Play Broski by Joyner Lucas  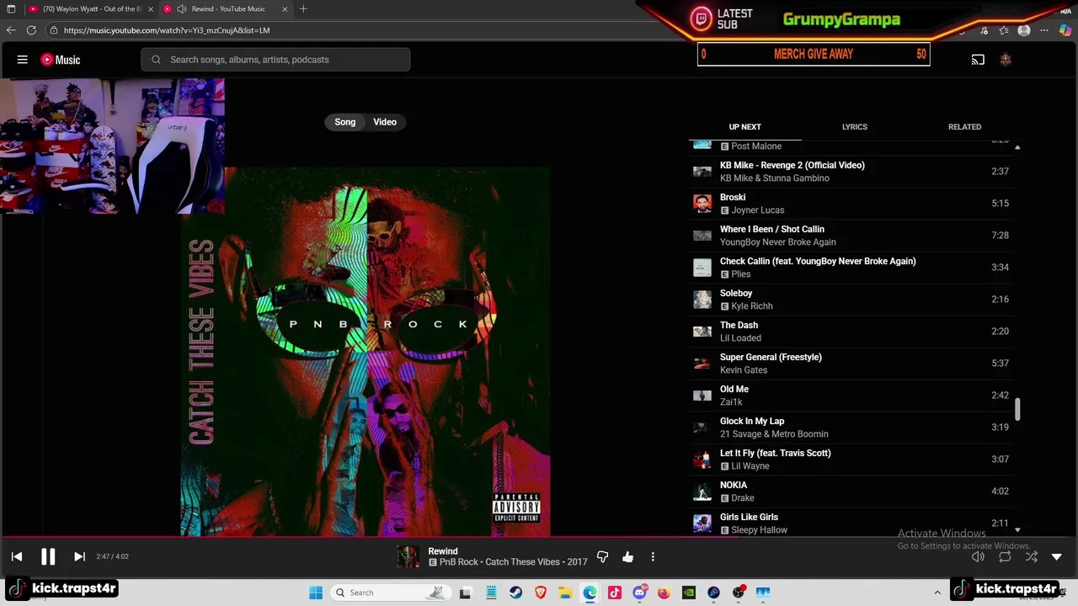(x=851, y=204)
